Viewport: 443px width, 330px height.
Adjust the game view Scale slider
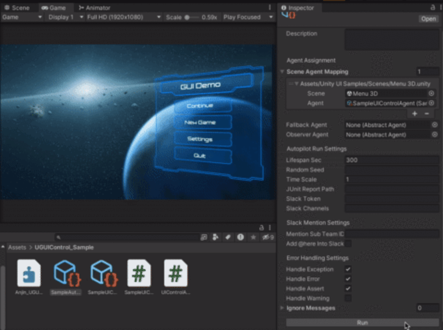click(x=187, y=17)
